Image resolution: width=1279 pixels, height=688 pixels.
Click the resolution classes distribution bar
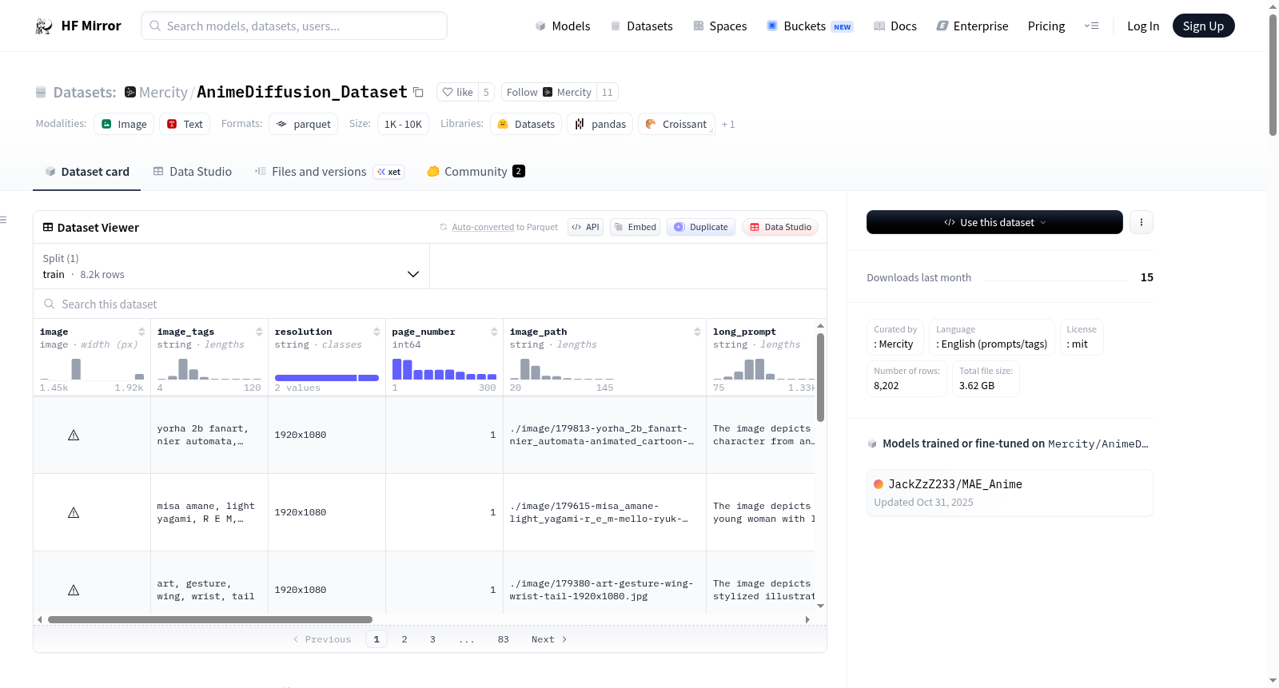[x=327, y=378]
